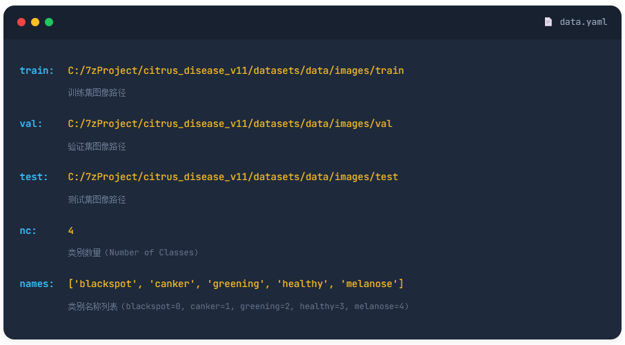Click the 'test:' key
Screen dimensions: 625x345
[34, 177]
